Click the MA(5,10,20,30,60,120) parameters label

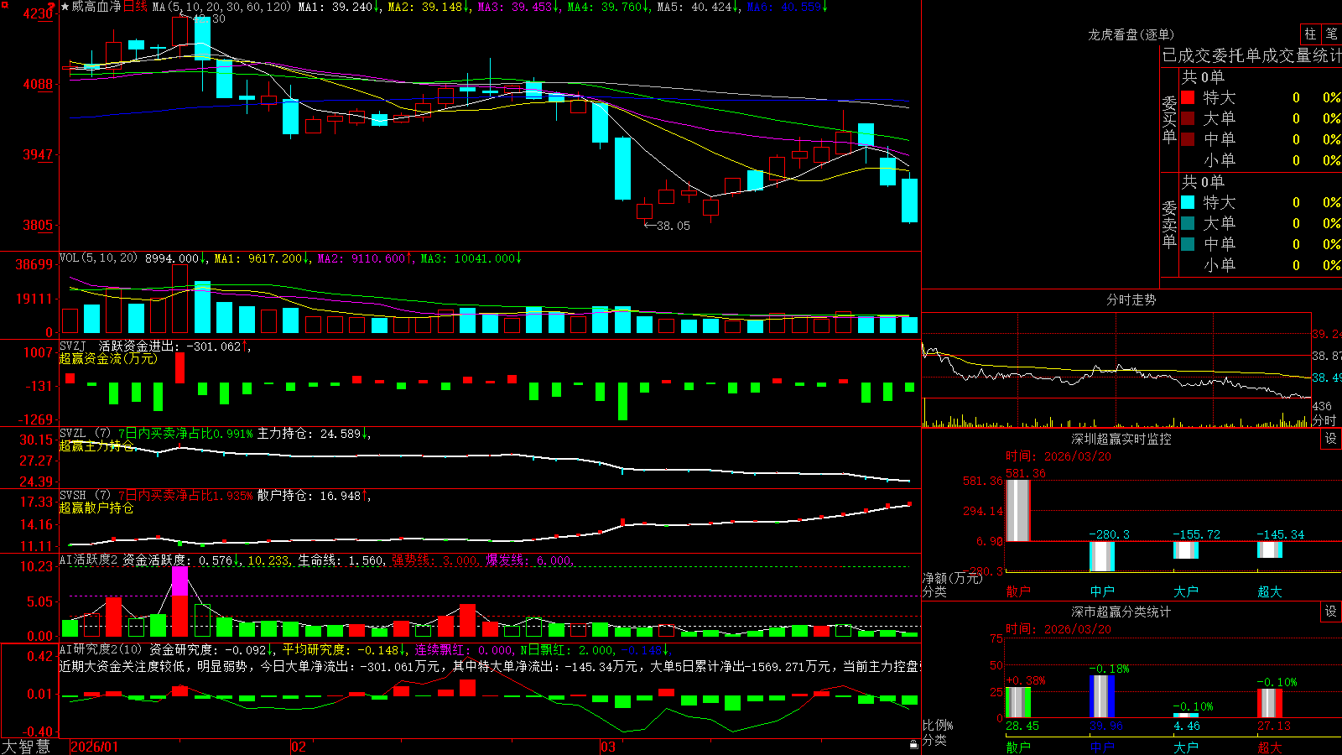[x=221, y=7]
